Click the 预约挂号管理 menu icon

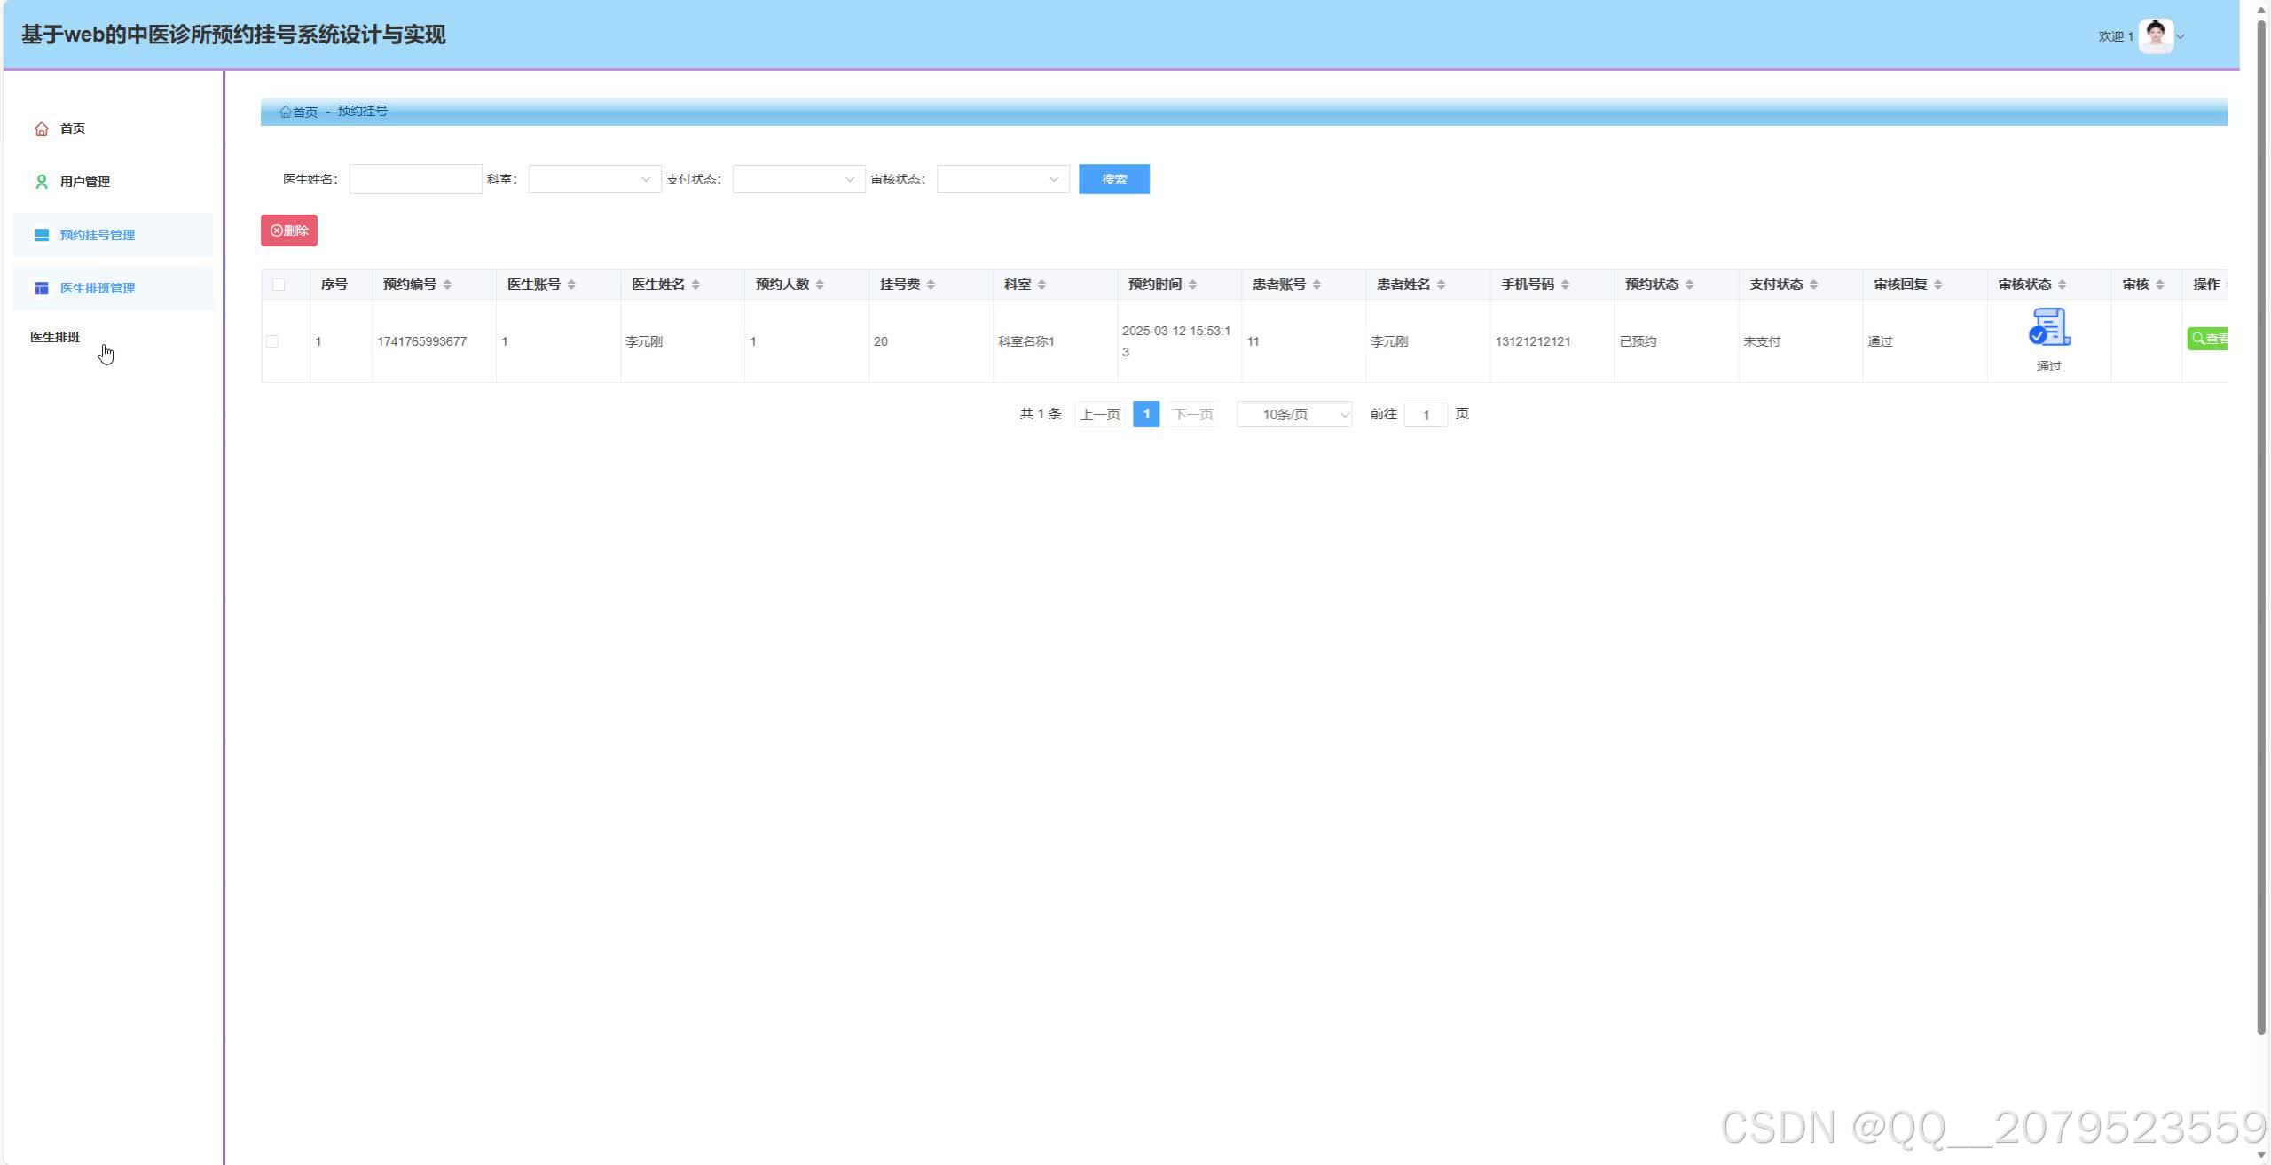(x=41, y=235)
